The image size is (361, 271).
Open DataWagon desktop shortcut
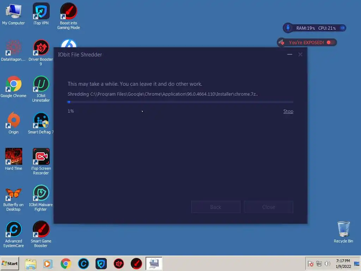point(13,51)
